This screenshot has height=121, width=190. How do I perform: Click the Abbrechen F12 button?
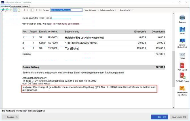point(179,117)
